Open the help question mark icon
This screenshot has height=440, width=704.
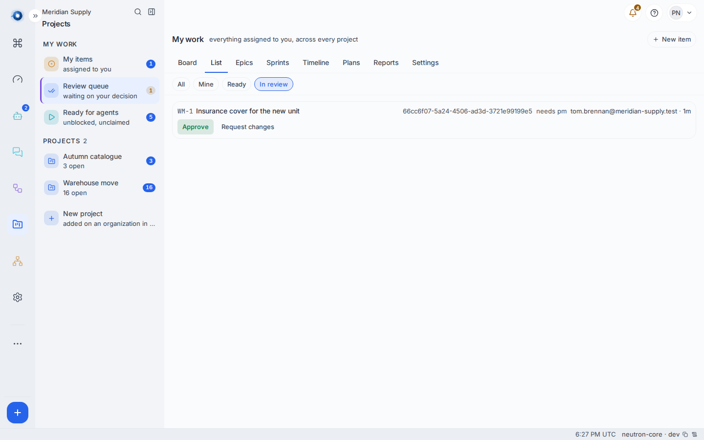pos(654,13)
